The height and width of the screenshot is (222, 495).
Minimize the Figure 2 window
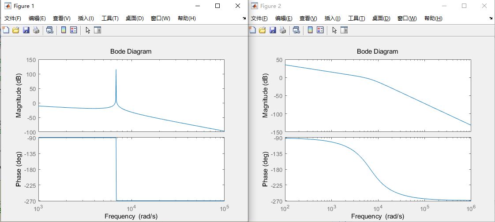(x=444, y=6)
